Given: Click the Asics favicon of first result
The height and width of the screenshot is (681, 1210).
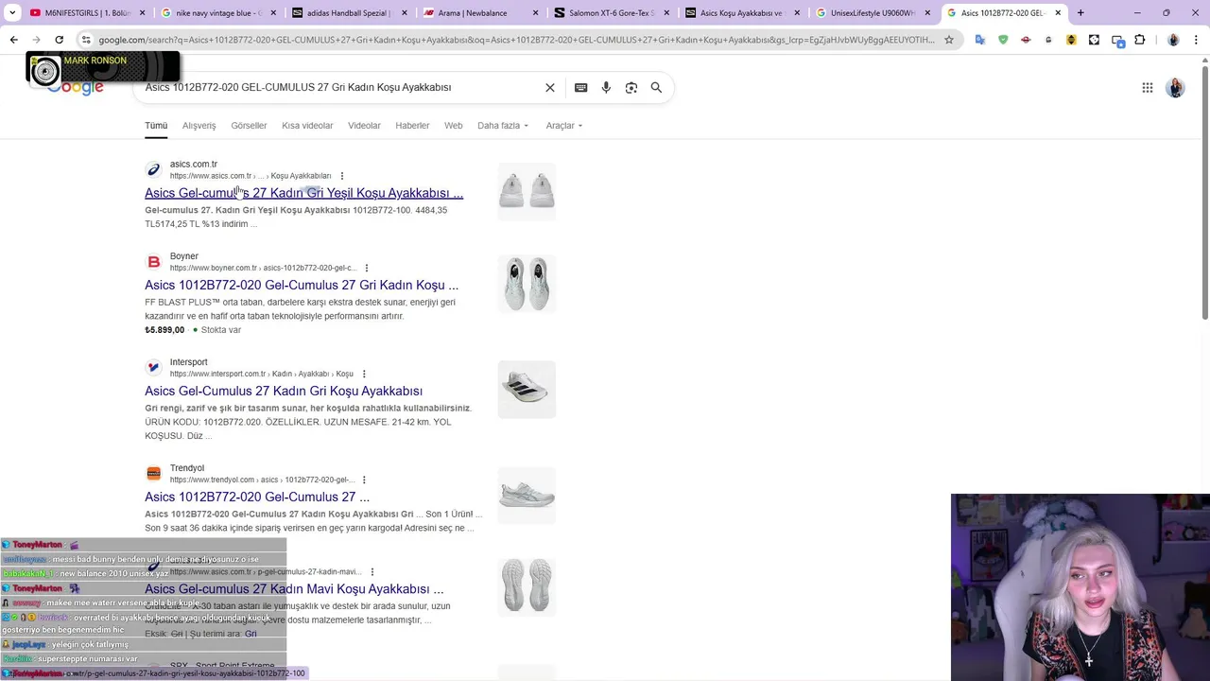Looking at the screenshot, I should [x=153, y=169].
